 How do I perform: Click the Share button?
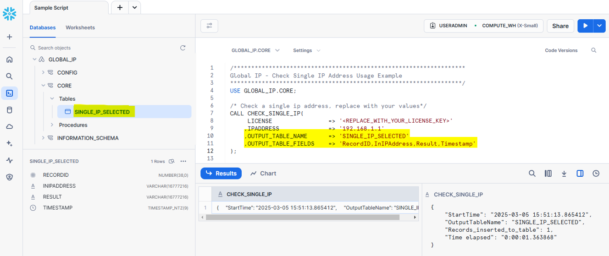(x=560, y=26)
